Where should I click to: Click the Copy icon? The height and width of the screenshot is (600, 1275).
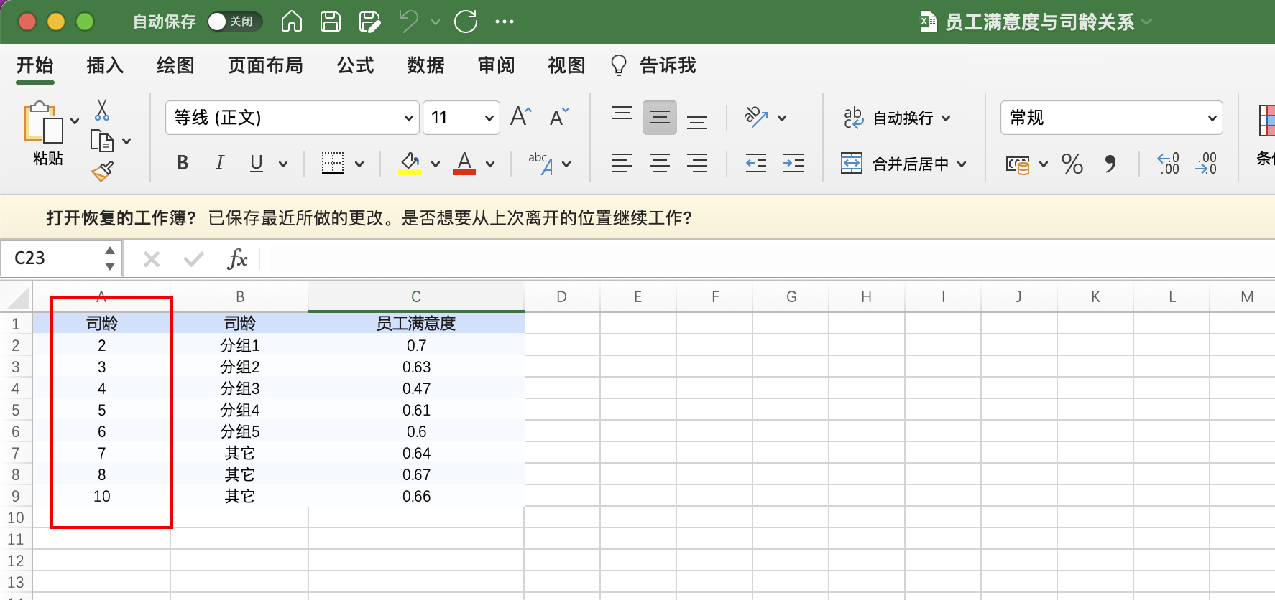[102, 141]
